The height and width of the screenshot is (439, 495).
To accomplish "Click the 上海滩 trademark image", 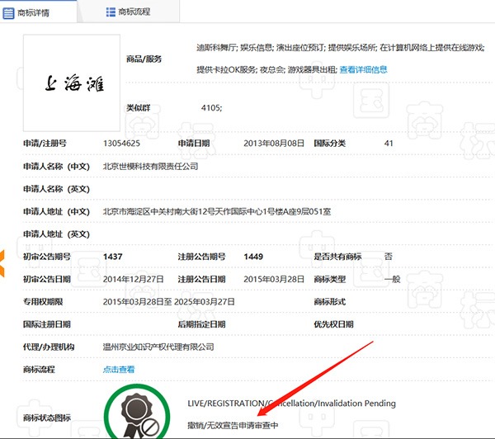I will coord(72,83).
